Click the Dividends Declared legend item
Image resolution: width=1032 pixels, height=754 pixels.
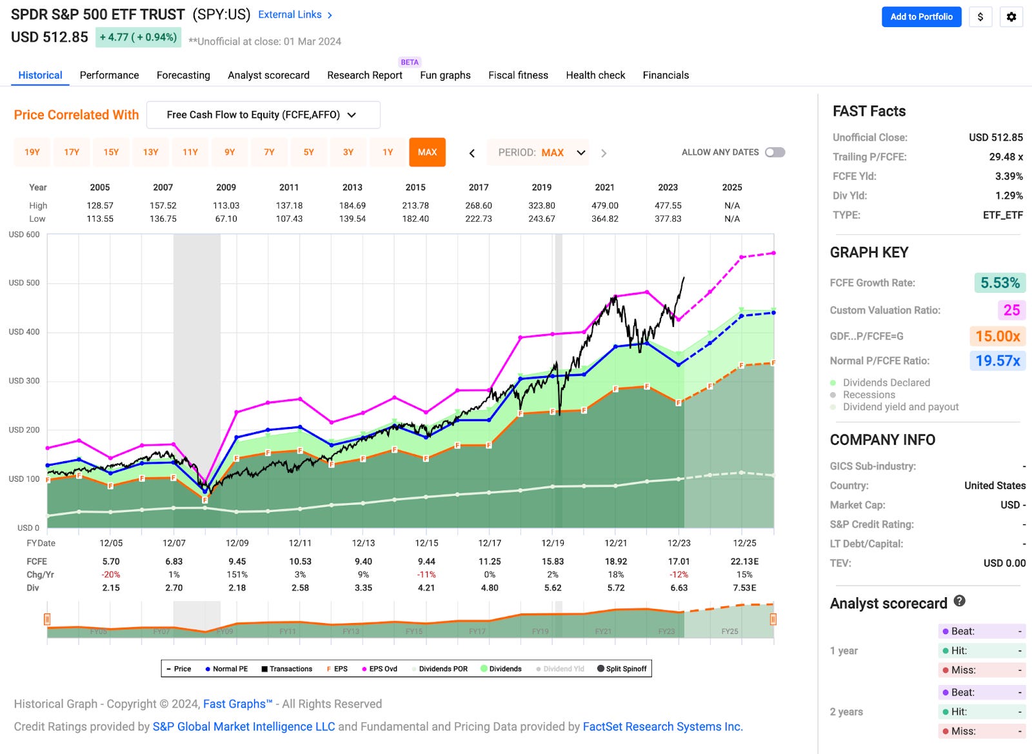[x=880, y=382]
